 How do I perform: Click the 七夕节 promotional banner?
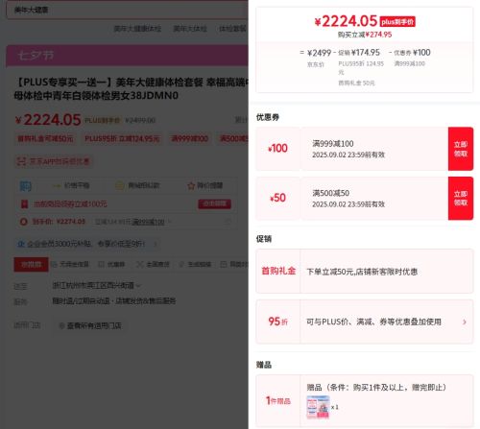127,56
